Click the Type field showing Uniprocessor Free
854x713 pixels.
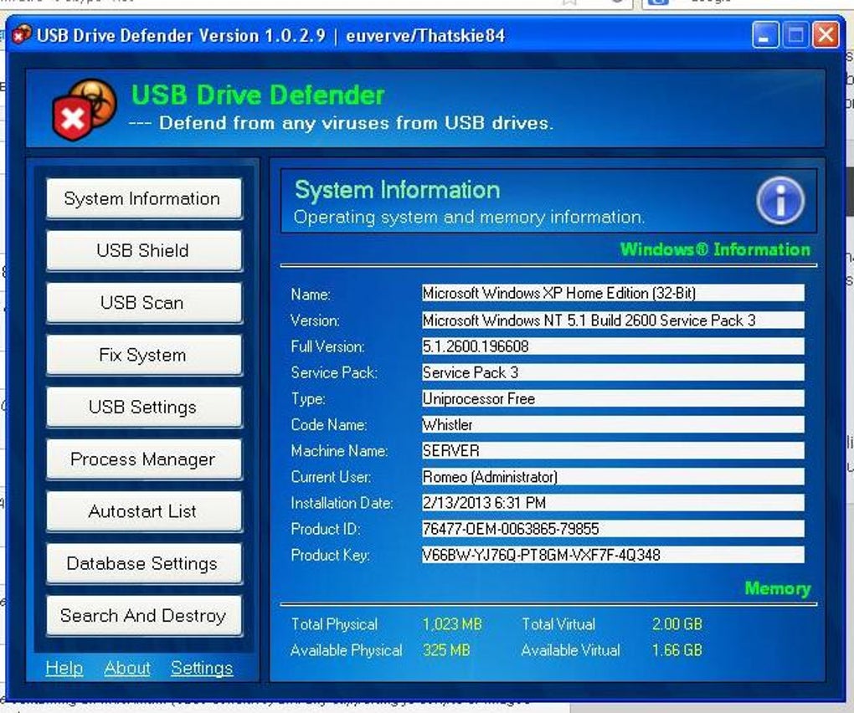point(613,398)
